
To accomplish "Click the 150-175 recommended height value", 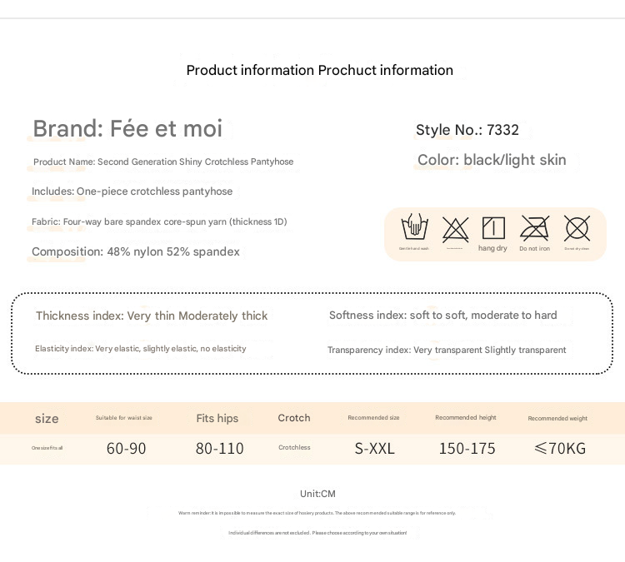I will 467,448.
